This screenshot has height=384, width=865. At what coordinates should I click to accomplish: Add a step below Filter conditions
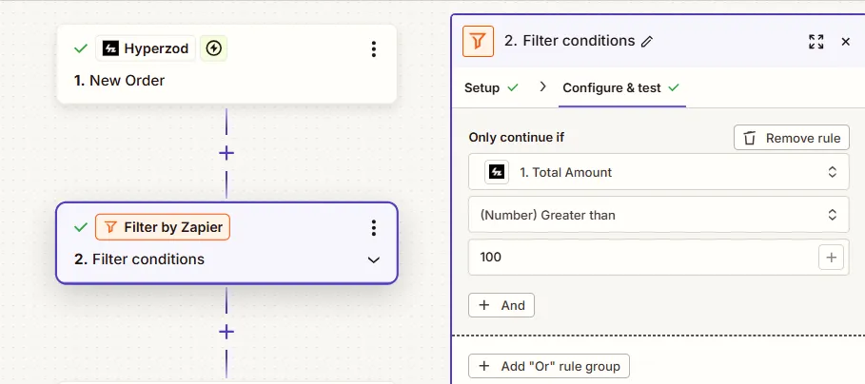(x=226, y=332)
